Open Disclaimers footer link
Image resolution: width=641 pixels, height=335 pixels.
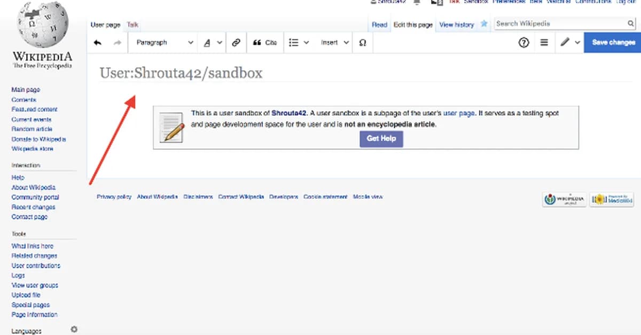coord(198,197)
